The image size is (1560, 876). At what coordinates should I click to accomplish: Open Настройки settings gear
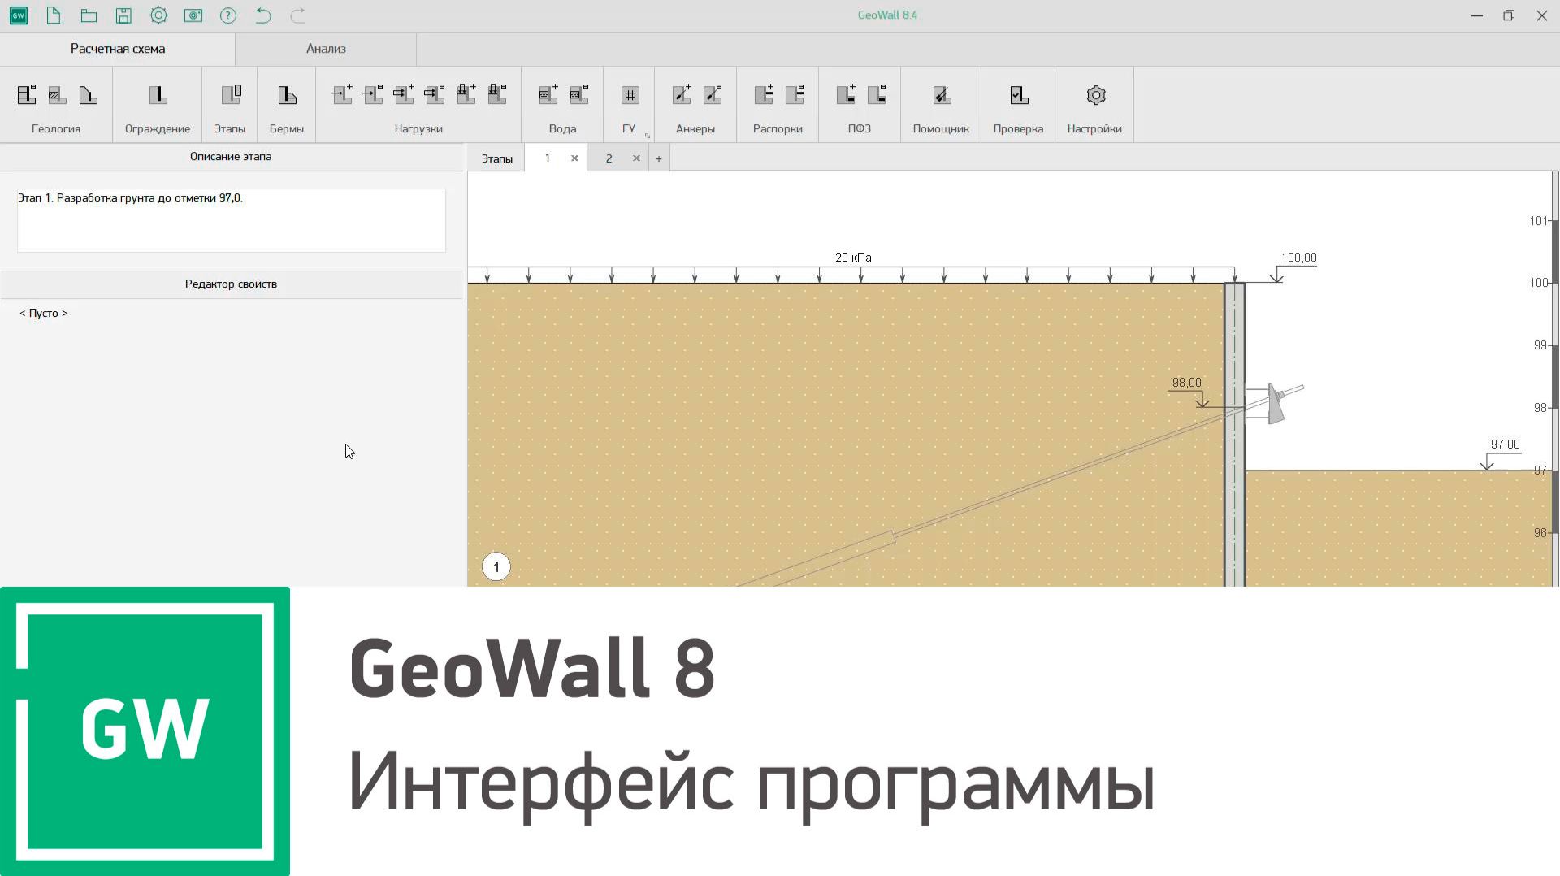1094,95
